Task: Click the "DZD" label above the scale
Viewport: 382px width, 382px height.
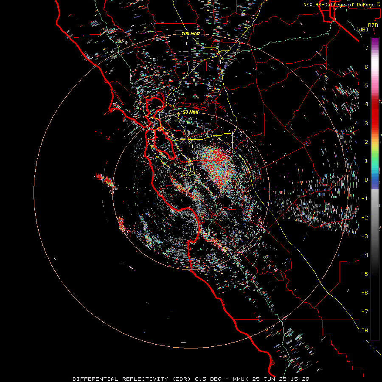Action: (x=373, y=25)
